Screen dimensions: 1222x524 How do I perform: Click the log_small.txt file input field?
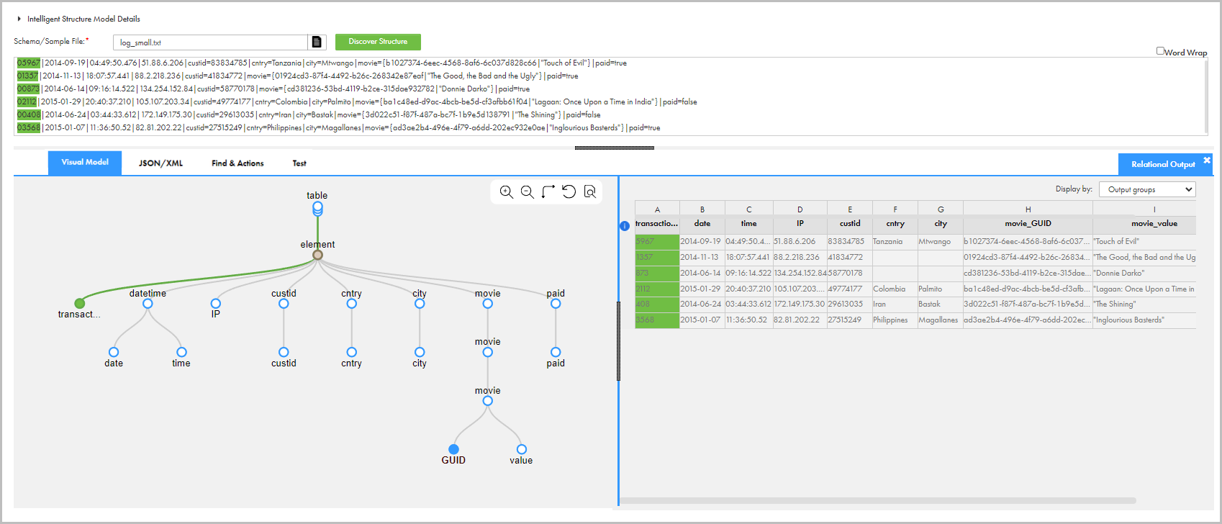pos(210,42)
